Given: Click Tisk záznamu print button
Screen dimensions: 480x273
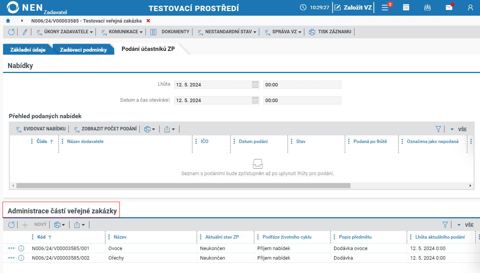Looking at the screenshot, I should click(330, 32).
